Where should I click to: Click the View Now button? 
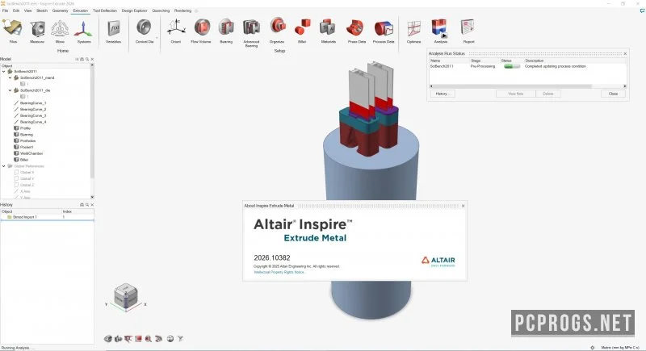(515, 94)
